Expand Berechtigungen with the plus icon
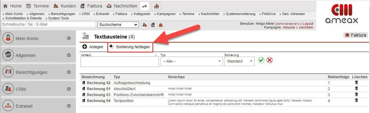The image size is (370, 113). [69, 72]
